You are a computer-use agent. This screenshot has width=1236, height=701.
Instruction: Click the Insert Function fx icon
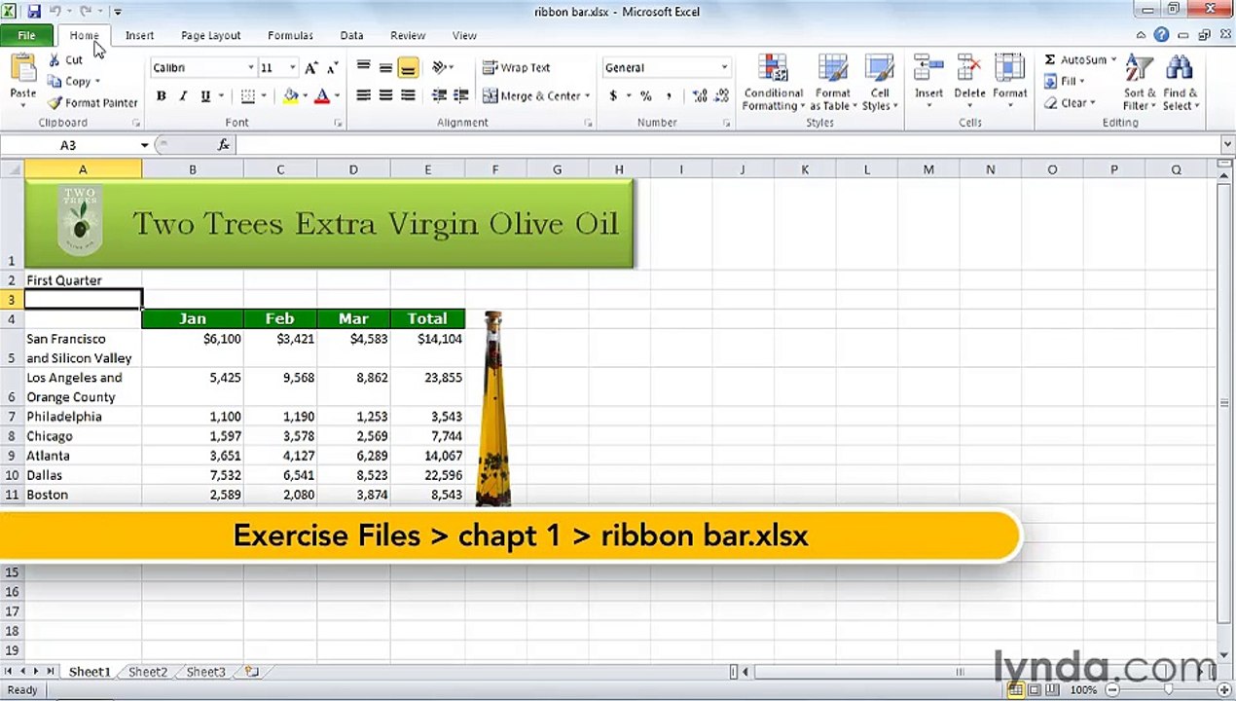(x=223, y=145)
